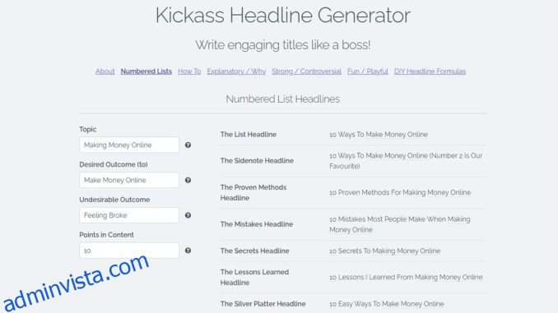Switch to the How To section
558x313 pixels.
(x=189, y=71)
